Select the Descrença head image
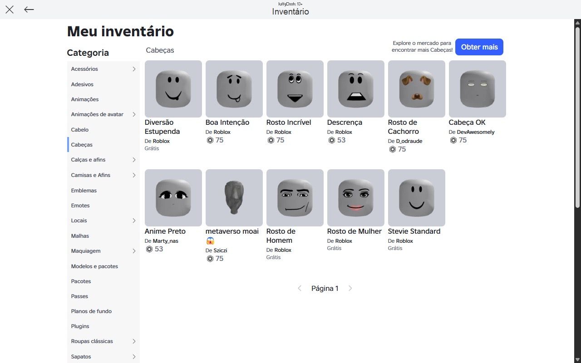Screen dimensions: 581x363 (x=356, y=89)
